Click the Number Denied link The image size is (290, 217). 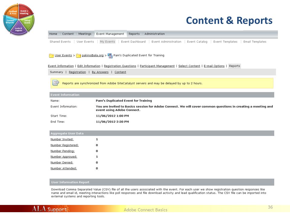click(x=62, y=163)
